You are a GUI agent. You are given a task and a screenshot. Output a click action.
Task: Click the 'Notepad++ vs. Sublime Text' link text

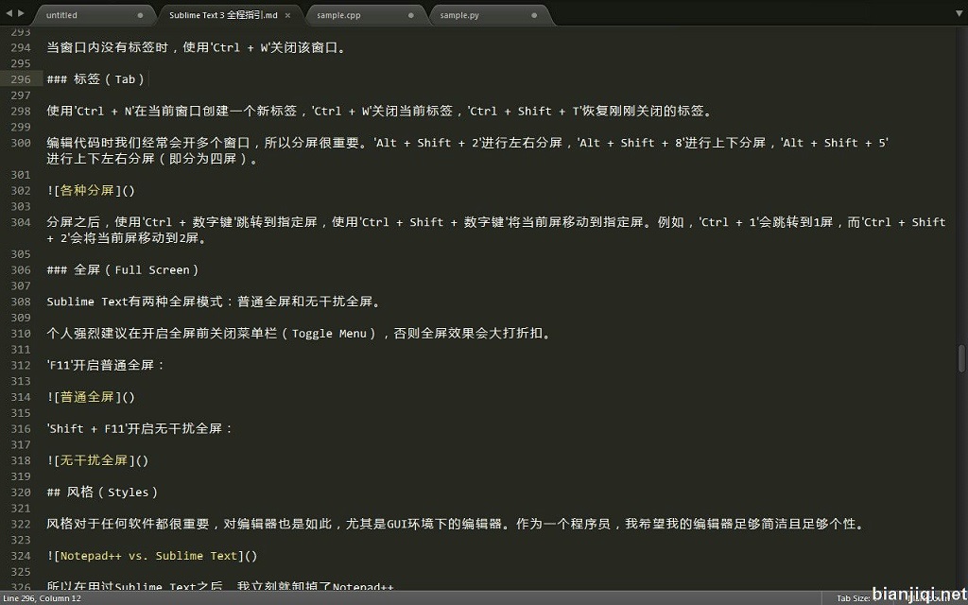[148, 556]
